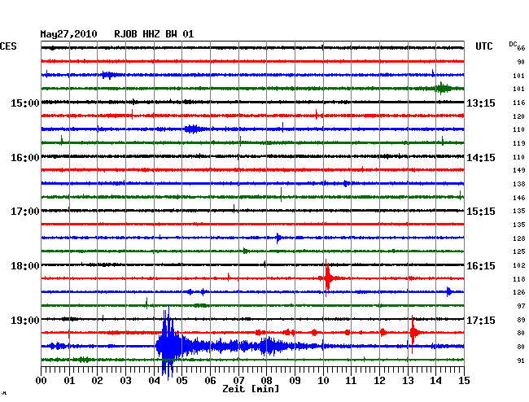The height and width of the screenshot is (402, 529).
Task: Click the DC value 126
Action: point(519,292)
